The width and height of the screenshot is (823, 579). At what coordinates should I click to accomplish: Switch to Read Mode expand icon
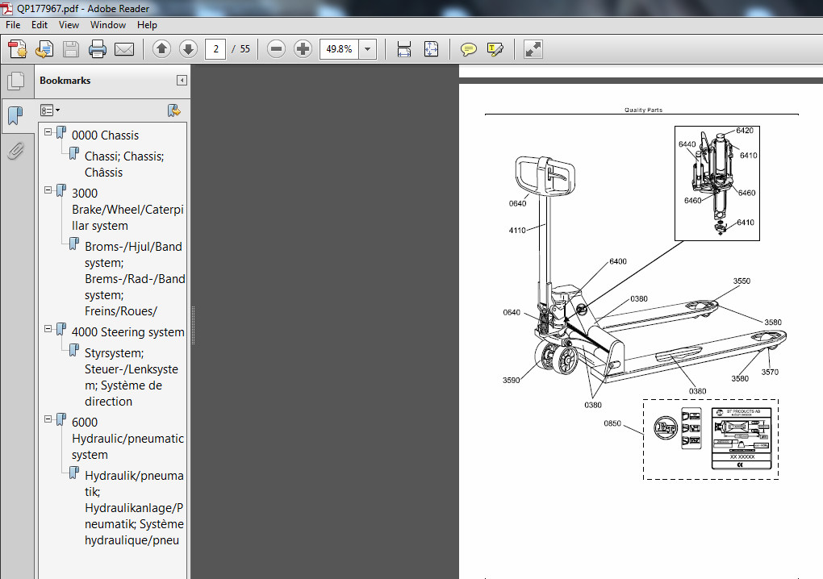533,49
